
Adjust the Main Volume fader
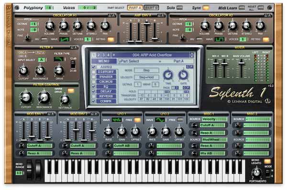tap(242, 63)
